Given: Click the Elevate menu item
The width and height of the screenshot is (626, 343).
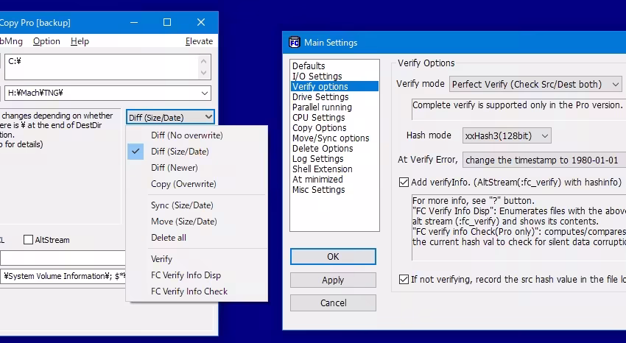Looking at the screenshot, I should pos(199,41).
